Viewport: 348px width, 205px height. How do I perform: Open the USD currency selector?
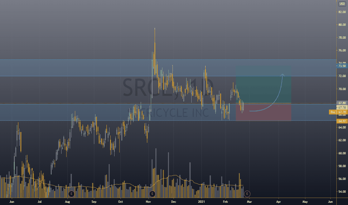point(342,4)
